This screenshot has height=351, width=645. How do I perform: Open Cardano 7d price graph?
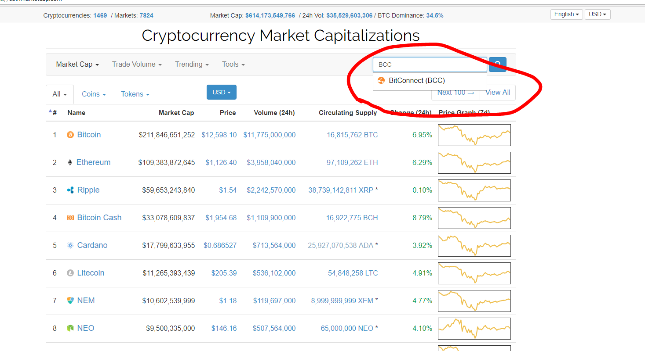point(474,246)
